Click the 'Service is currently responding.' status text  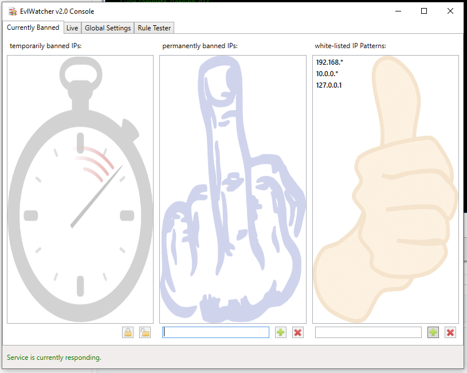[54, 357]
